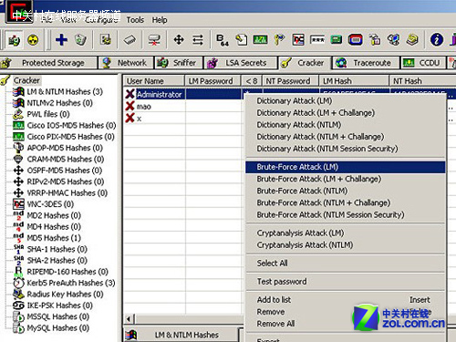Select Kerb5 PreAuth Hashes (3) tree item
This screenshot has width=456, height=342.
(71, 283)
